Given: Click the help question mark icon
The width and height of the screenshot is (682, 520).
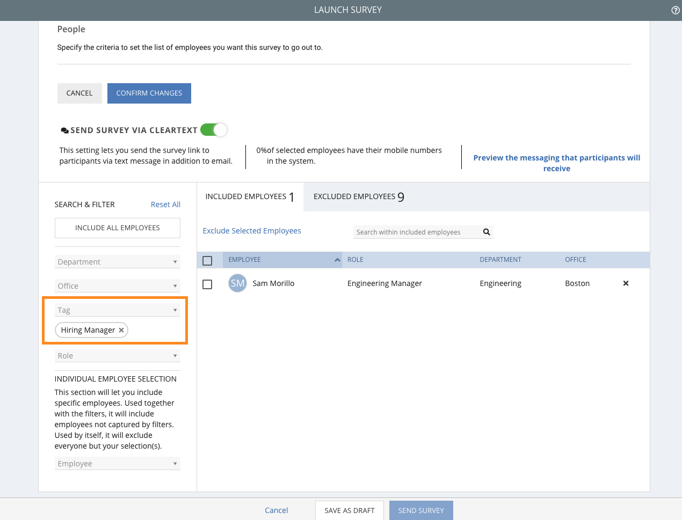Looking at the screenshot, I should [676, 10].
